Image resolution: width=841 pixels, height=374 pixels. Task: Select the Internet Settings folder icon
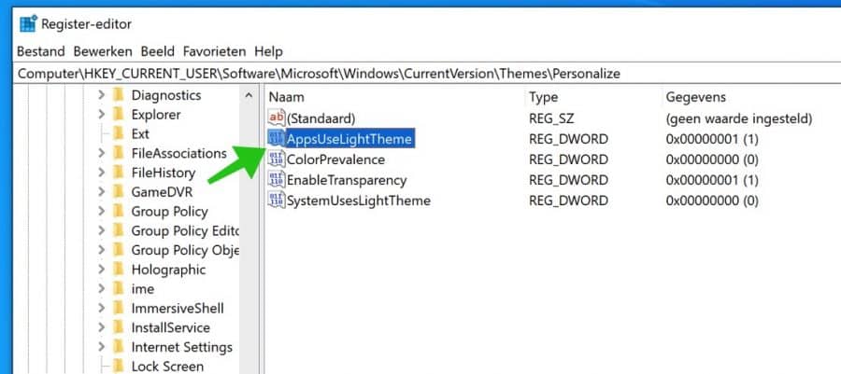(x=119, y=347)
